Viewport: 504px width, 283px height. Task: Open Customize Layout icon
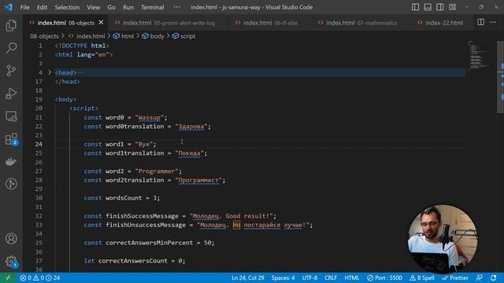[x=453, y=7]
